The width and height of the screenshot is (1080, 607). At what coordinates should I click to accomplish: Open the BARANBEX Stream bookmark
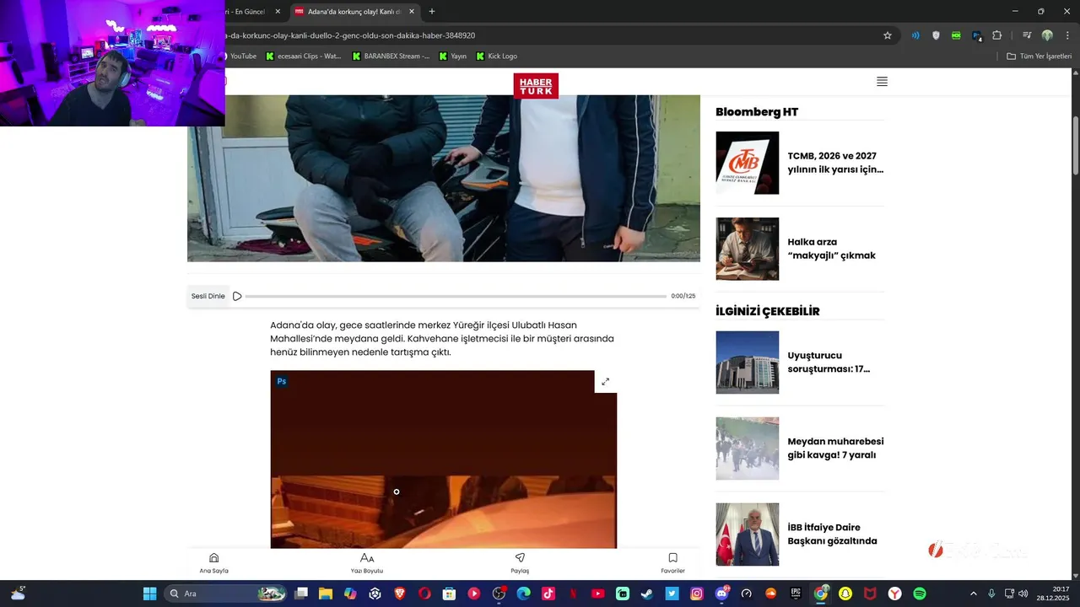point(391,56)
